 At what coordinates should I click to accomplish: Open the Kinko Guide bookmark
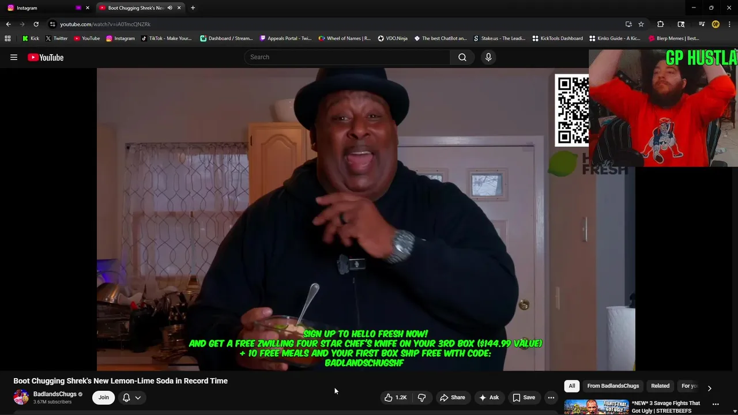pyautogui.click(x=615, y=39)
